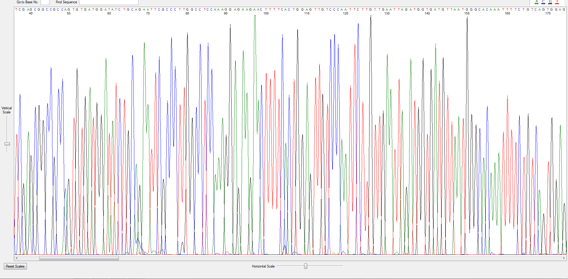568x279 pixels.
Task: Select the base call above position 100
Action: 266,9
